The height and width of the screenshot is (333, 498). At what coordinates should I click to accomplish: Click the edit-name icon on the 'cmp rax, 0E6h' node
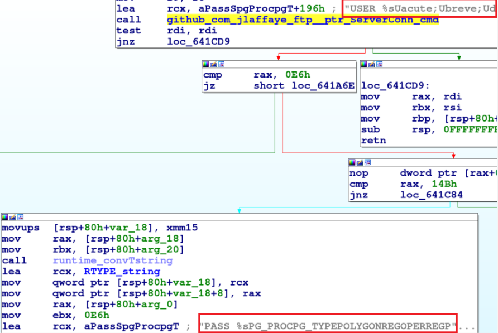[213, 65]
